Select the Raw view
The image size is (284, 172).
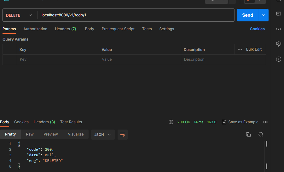tap(30, 134)
